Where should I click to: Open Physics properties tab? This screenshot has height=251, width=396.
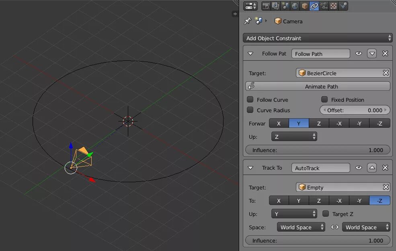point(343,6)
